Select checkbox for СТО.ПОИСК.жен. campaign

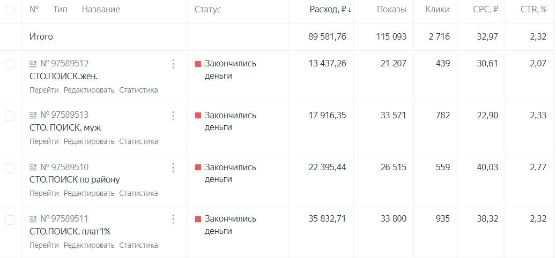click(x=10, y=64)
